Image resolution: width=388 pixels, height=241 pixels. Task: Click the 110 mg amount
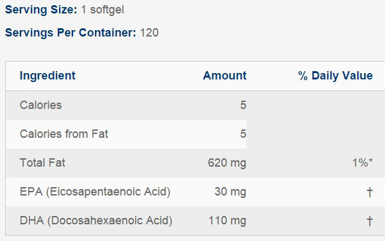point(228,220)
